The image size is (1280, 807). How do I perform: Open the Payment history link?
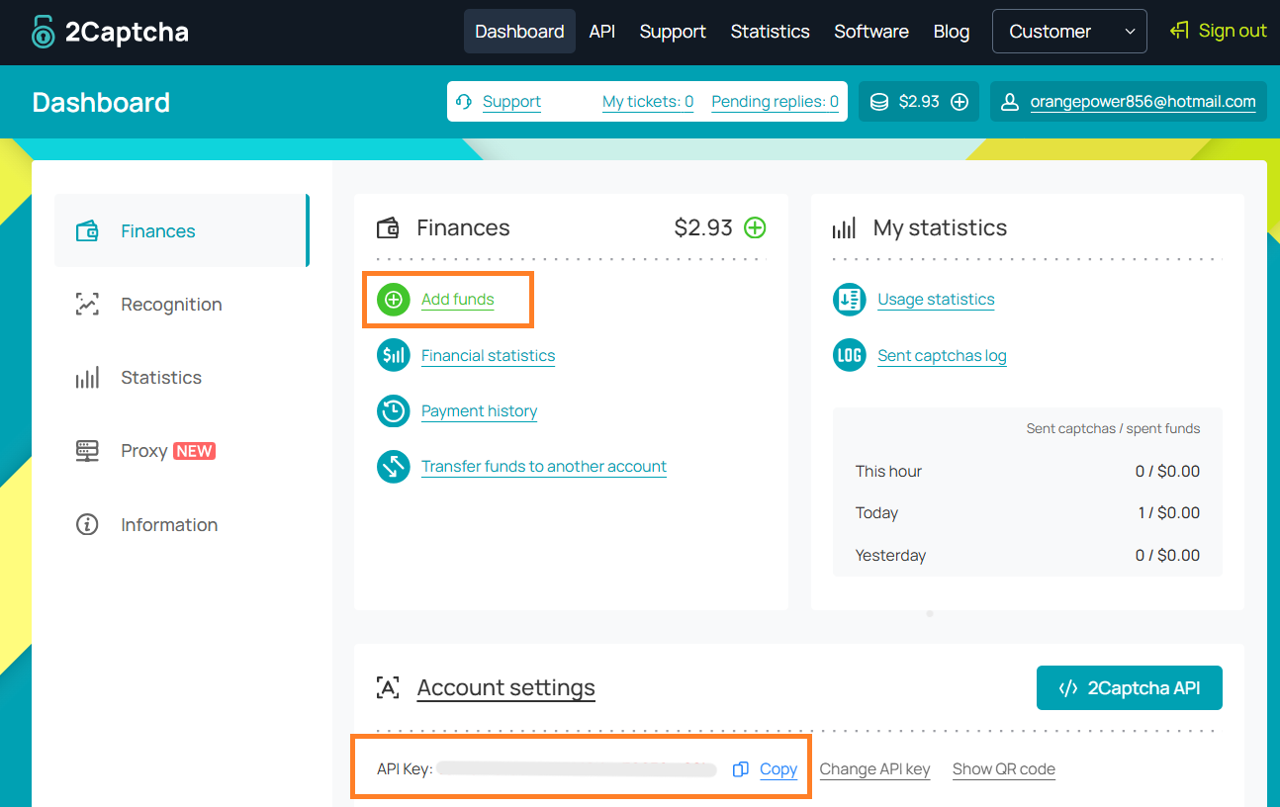(x=479, y=411)
